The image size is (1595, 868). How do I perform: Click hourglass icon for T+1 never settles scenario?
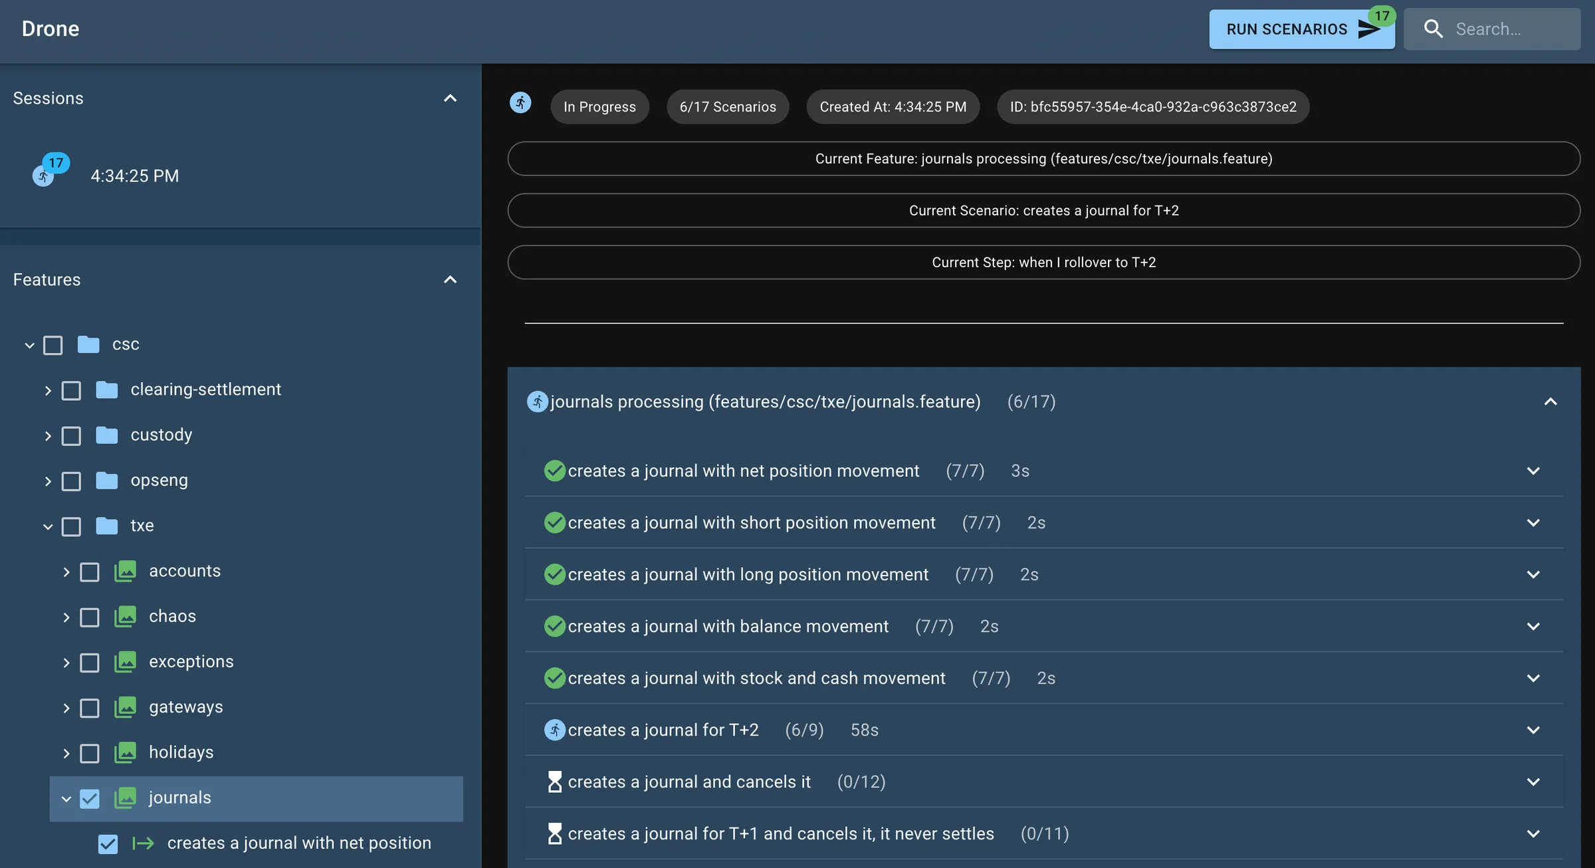(x=555, y=833)
